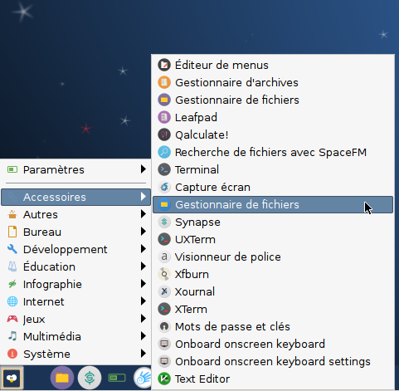Launch Xournal from the list
399x391 pixels.
pos(273,291)
